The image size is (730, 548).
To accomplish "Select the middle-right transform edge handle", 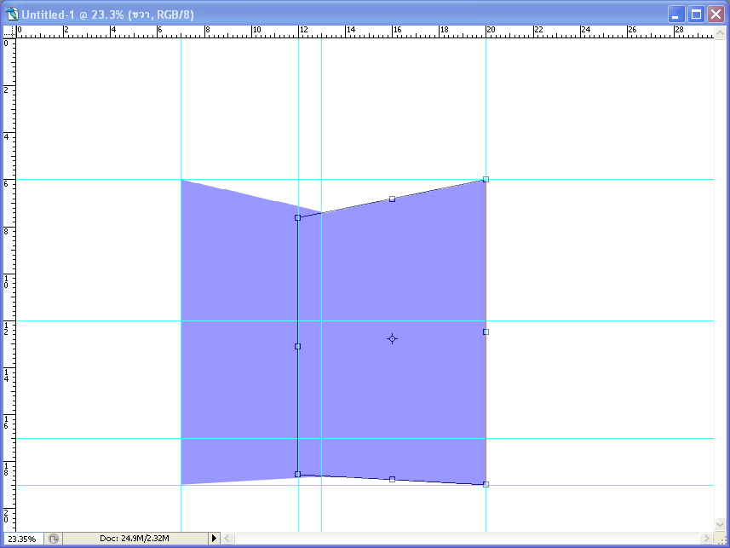I will tap(486, 332).
